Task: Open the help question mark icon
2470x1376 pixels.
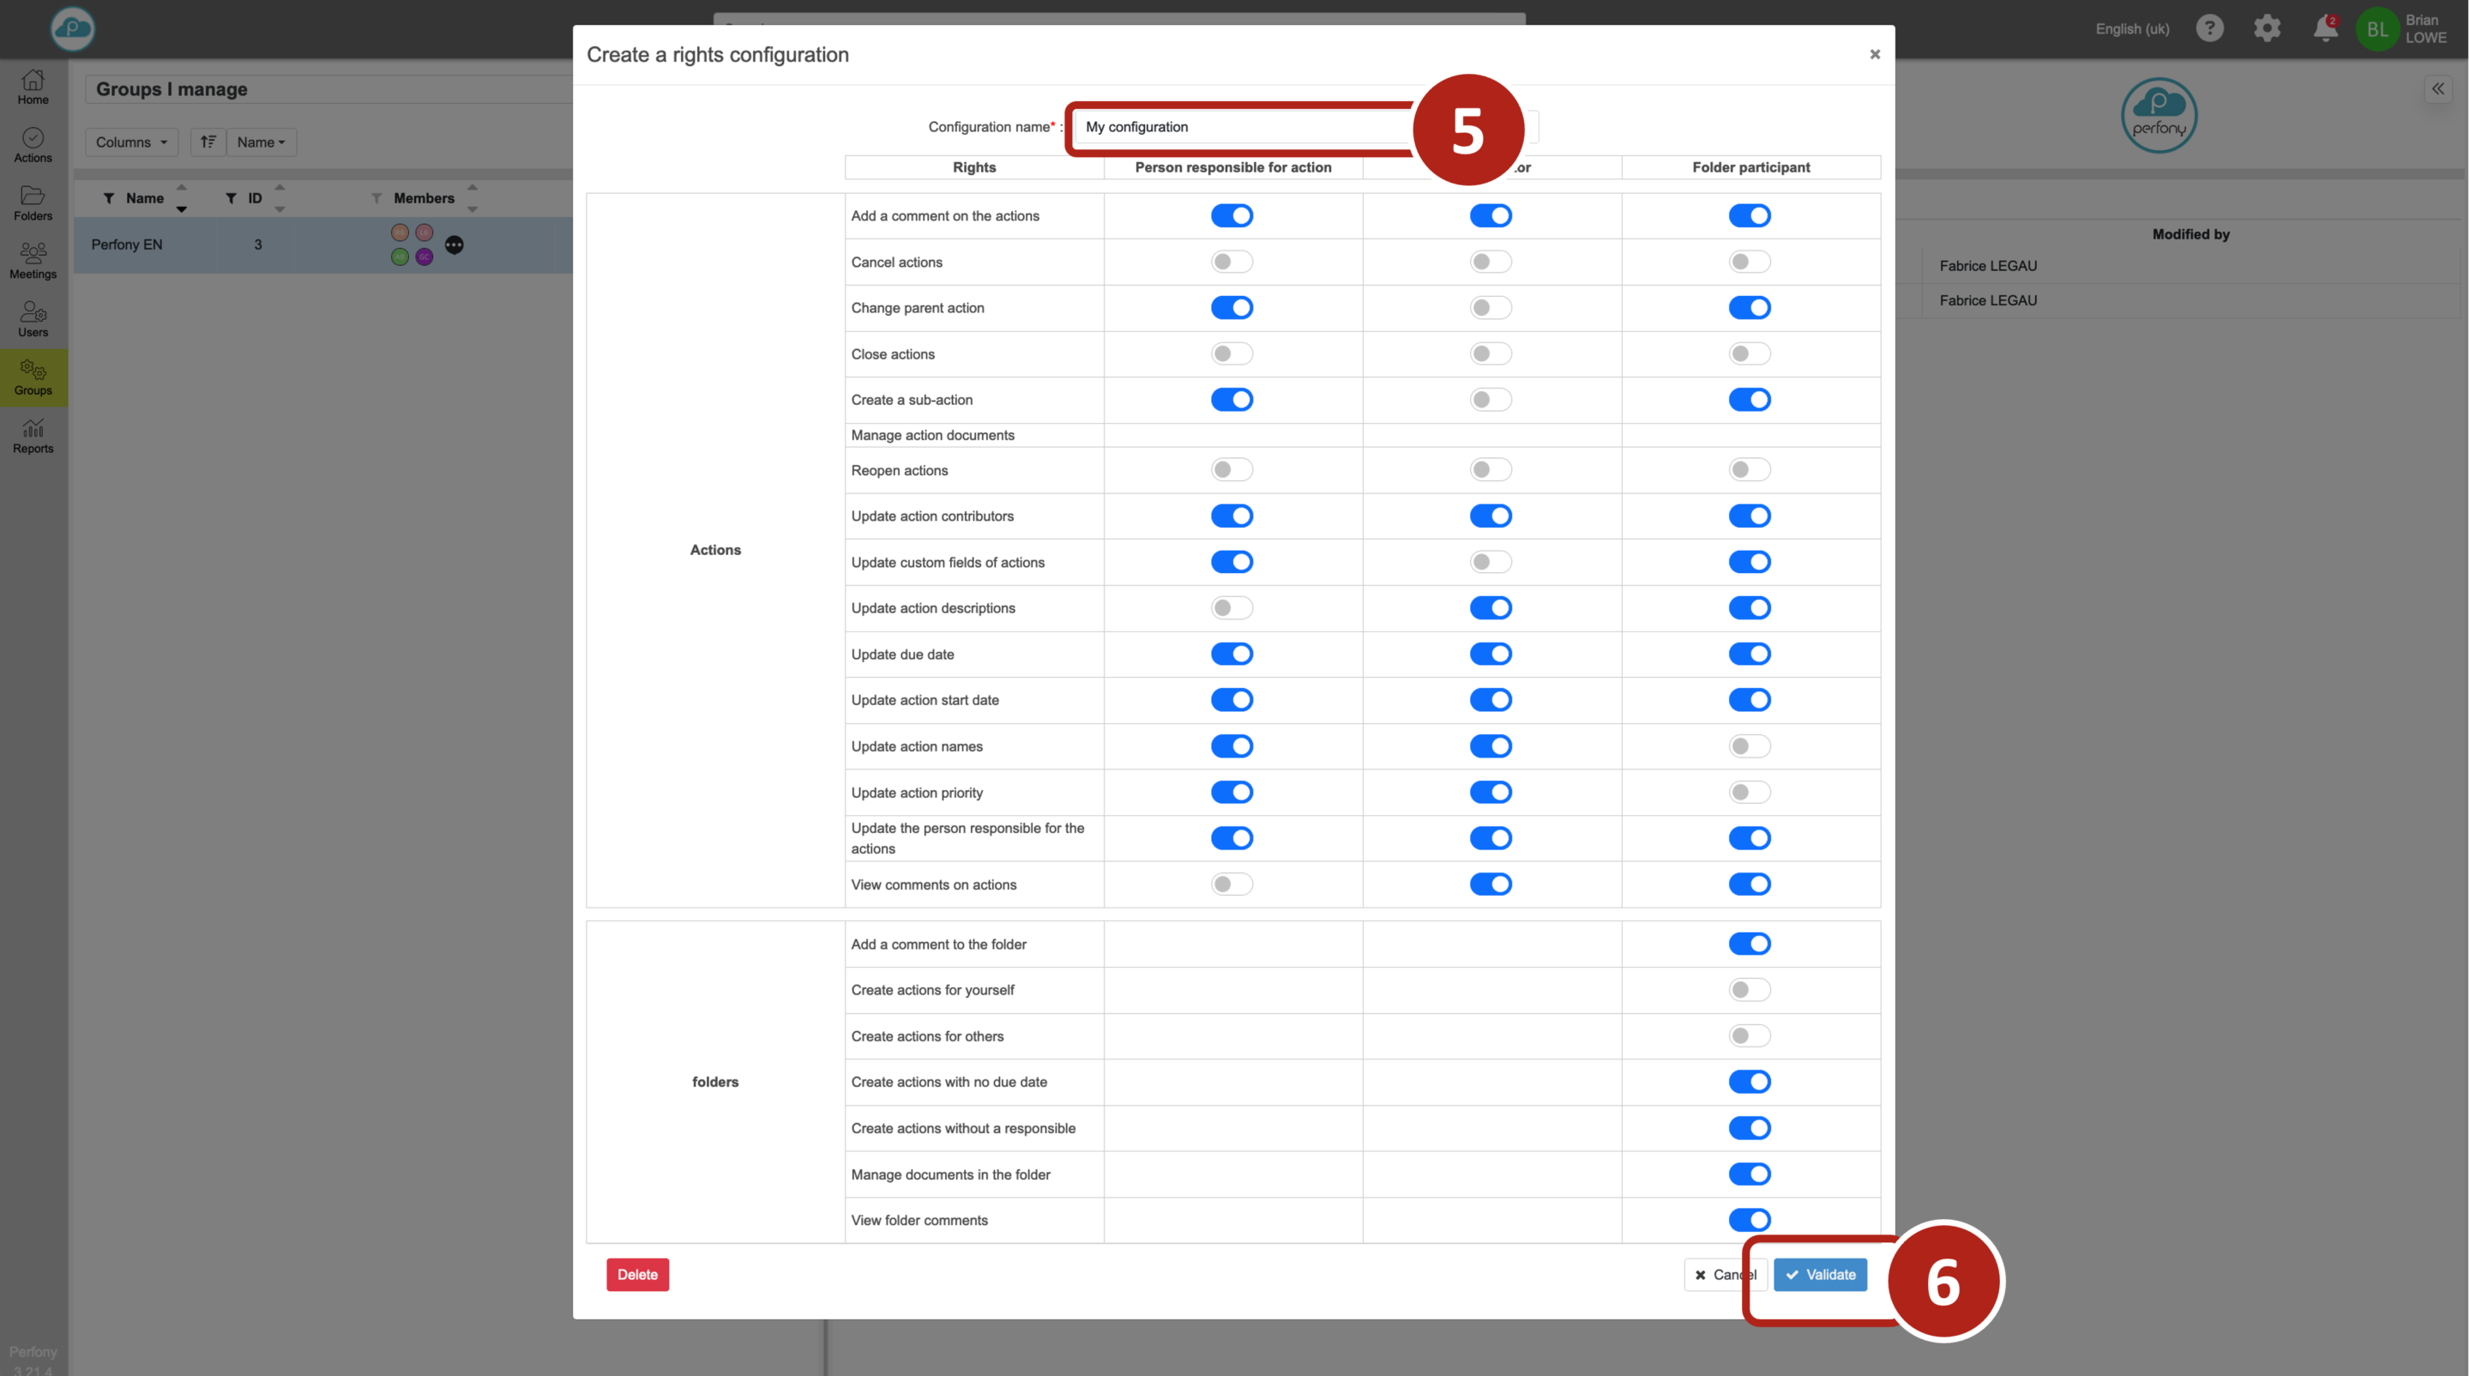Action: (2209, 29)
